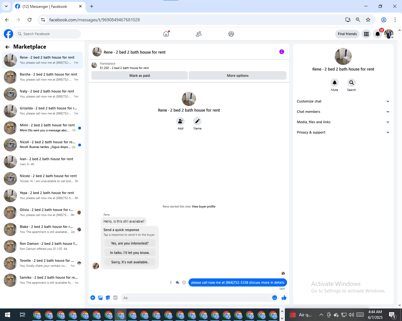Click the Marketplace back arrow
The image size is (402, 321).
tap(8, 47)
